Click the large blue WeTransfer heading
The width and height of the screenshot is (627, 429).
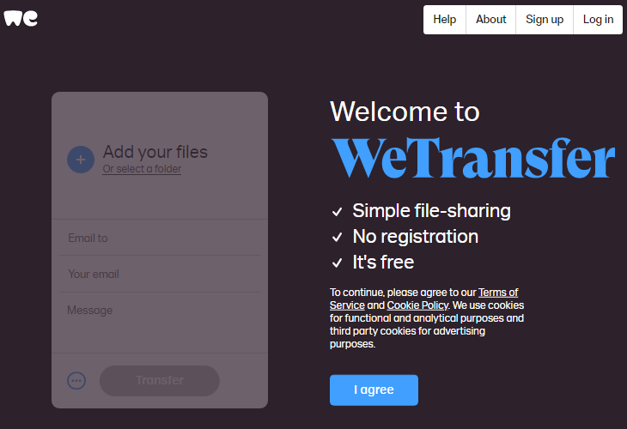[472, 157]
